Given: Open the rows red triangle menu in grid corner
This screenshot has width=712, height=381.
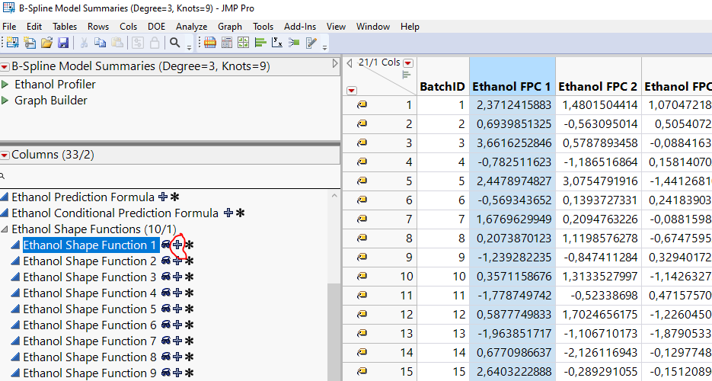Looking at the screenshot, I should pos(352,91).
